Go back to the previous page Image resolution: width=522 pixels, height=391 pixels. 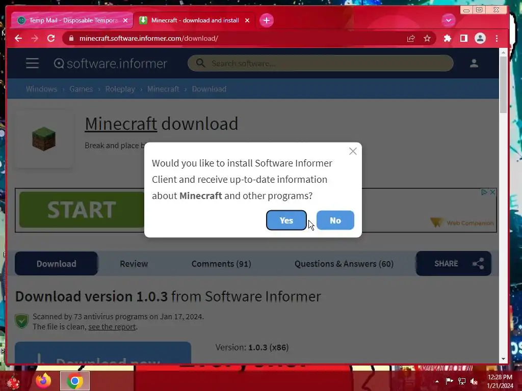coord(18,38)
